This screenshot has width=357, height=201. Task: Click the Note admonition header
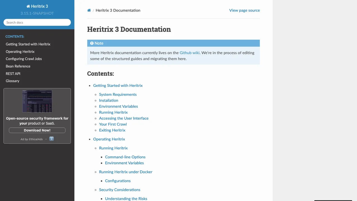pyautogui.click(x=173, y=43)
